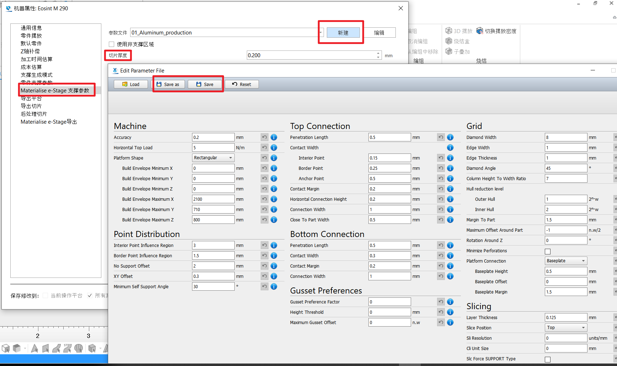Select the shell selection tool icon
Viewport: 617px width, 366px height.
(x=79, y=348)
